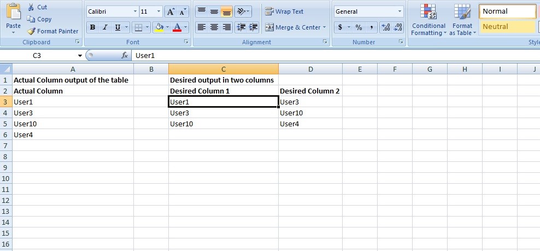Toggle Wrap Text for the cell
This screenshot has height=251, width=540.
pyautogui.click(x=284, y=11)
